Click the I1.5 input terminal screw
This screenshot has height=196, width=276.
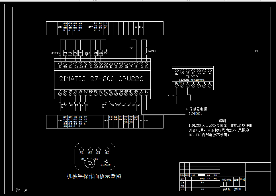pos(136,94)
